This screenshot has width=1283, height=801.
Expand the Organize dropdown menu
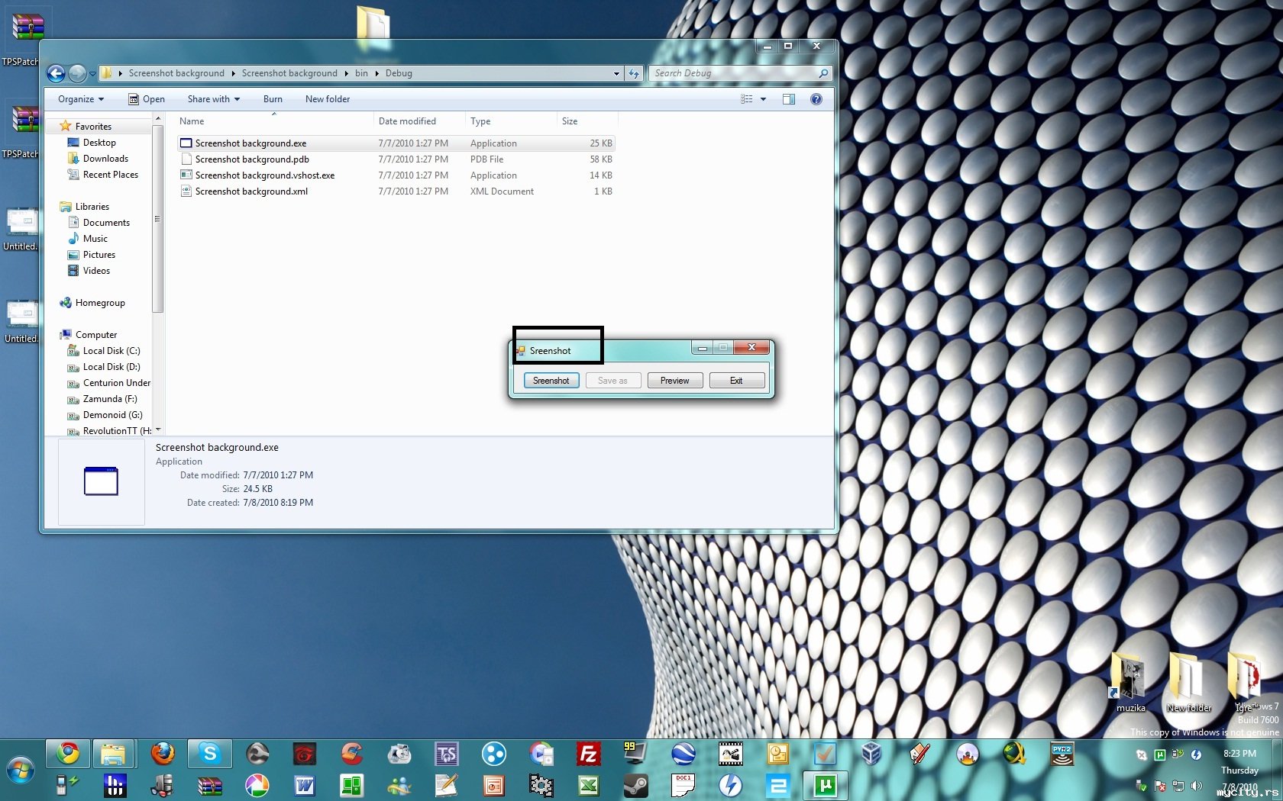[x=81, y=99]
